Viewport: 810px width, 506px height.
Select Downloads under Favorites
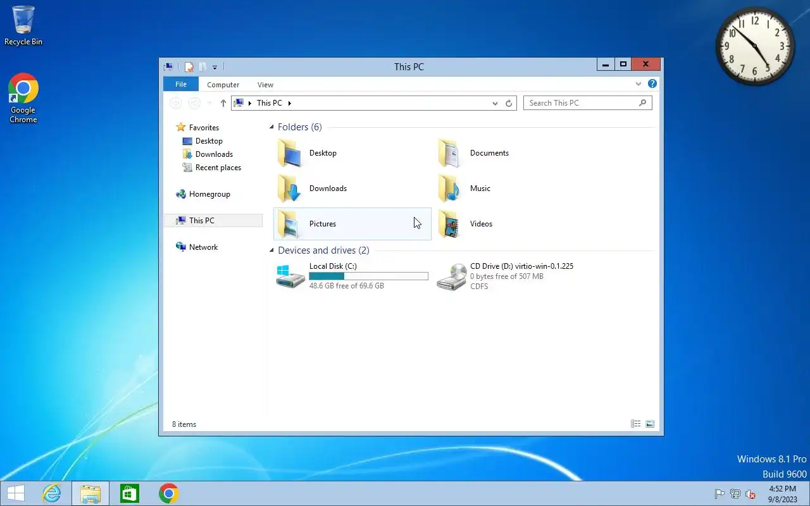214,154
